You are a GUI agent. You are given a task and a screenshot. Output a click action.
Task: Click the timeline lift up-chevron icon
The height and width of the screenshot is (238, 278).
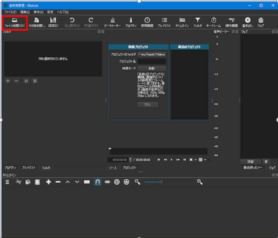point(68,182)
